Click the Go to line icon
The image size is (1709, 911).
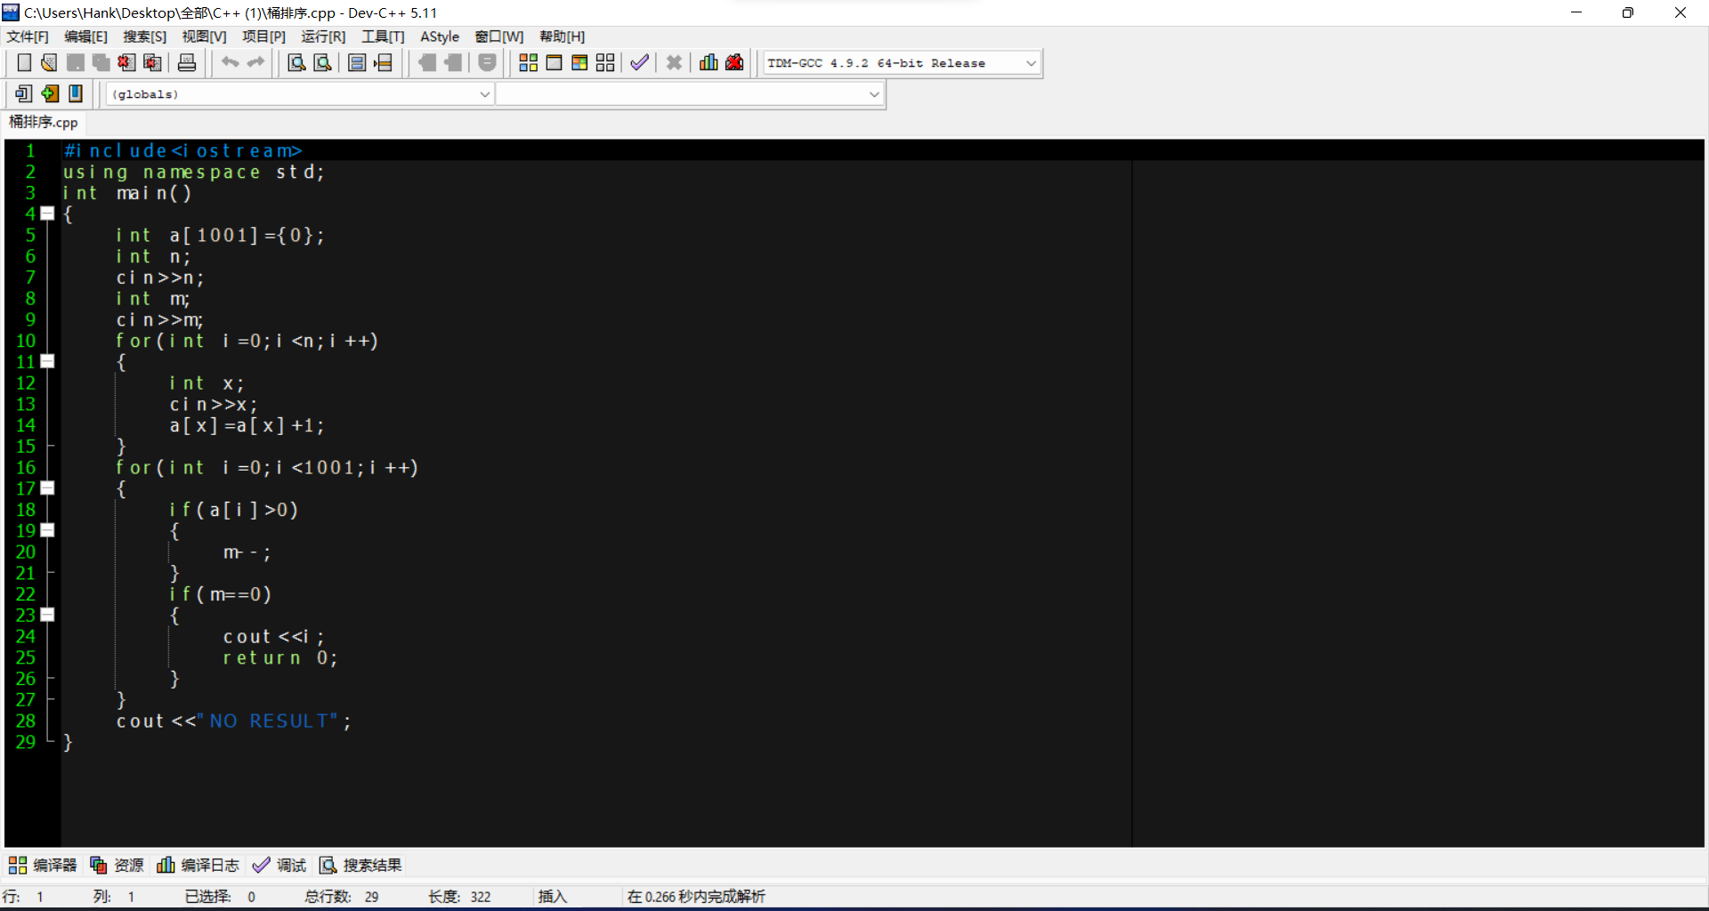[x=384, y=62]
